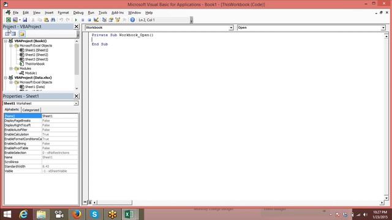Open the Sheet1 Worksheet properties dropdown
The width and height of the screenshot is (392, 220).
point(76,103)
